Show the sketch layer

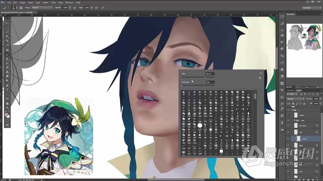[x=288, y=115]
